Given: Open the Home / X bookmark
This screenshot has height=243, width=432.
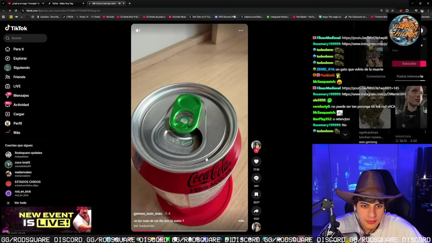Looking at the screenshot, I should [x=82, y=17].
